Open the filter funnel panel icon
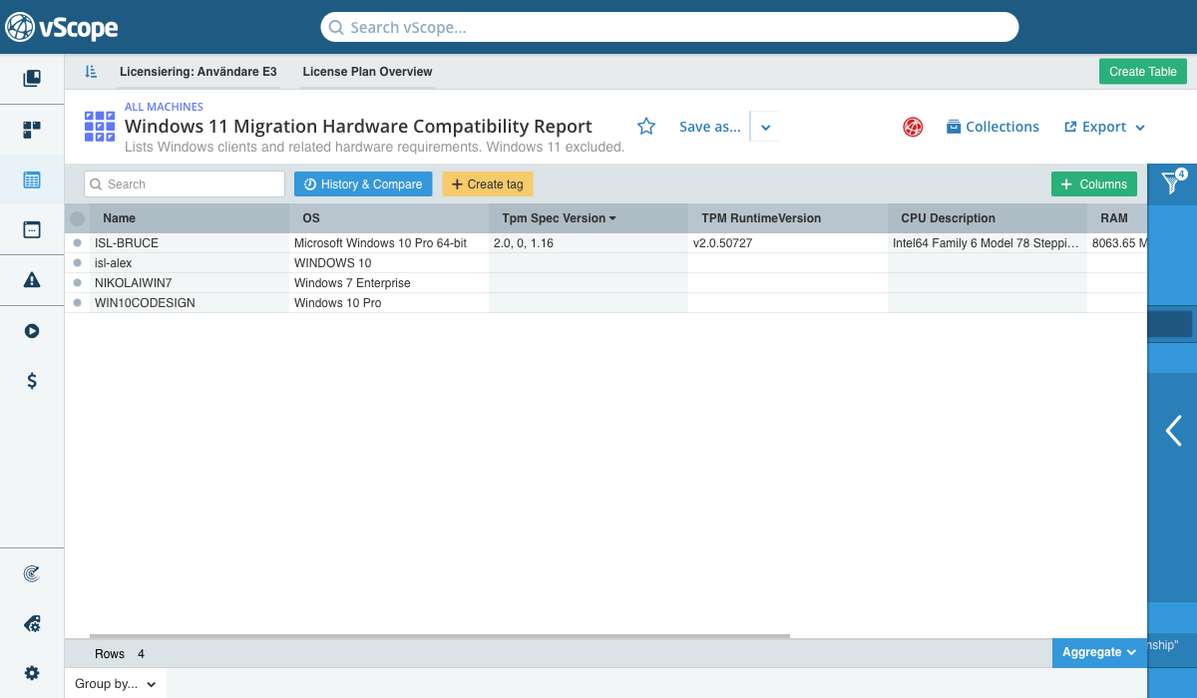Viewport: 1197px width, 698px height. pyautogui.click(x=1173, y=182)
